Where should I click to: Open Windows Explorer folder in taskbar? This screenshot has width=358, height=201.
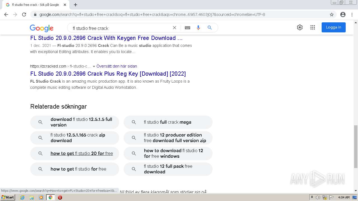[32, 197]
